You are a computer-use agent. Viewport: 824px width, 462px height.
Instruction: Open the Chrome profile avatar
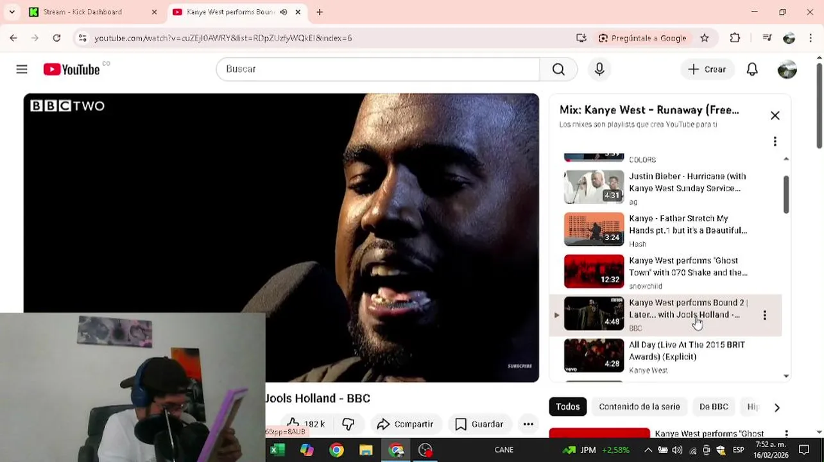point(789,38)
